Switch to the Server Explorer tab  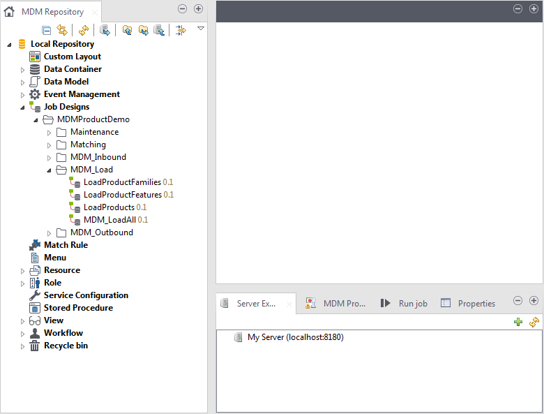click(256, 304)
